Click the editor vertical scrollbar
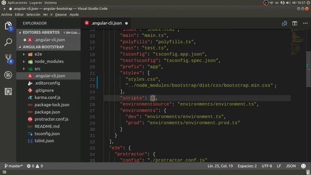 309,69
